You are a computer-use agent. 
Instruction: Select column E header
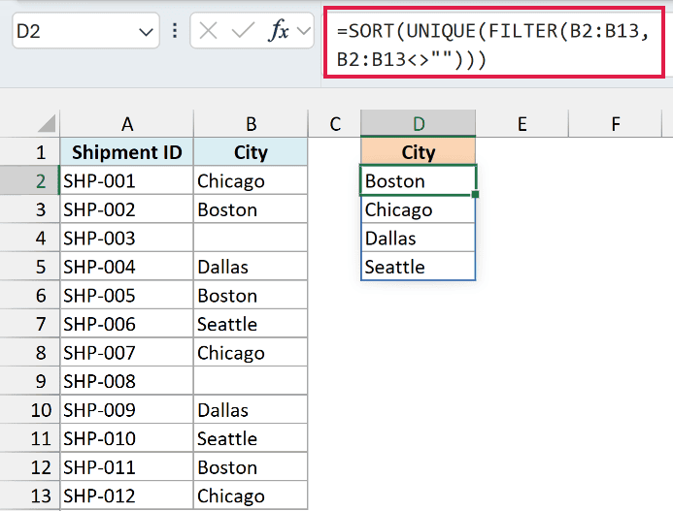(x=522, y=124)
